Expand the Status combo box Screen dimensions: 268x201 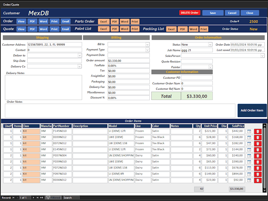click(x=210, y=45)
